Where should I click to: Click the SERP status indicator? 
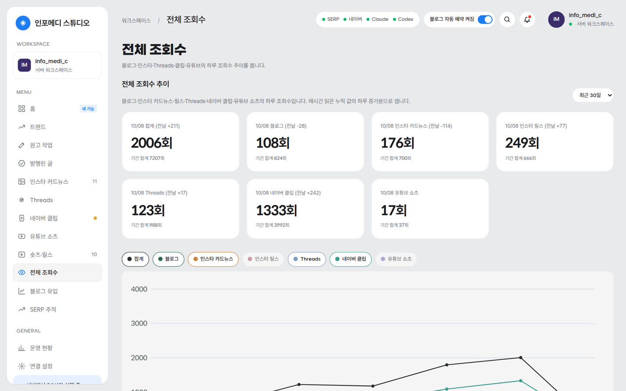330,20
